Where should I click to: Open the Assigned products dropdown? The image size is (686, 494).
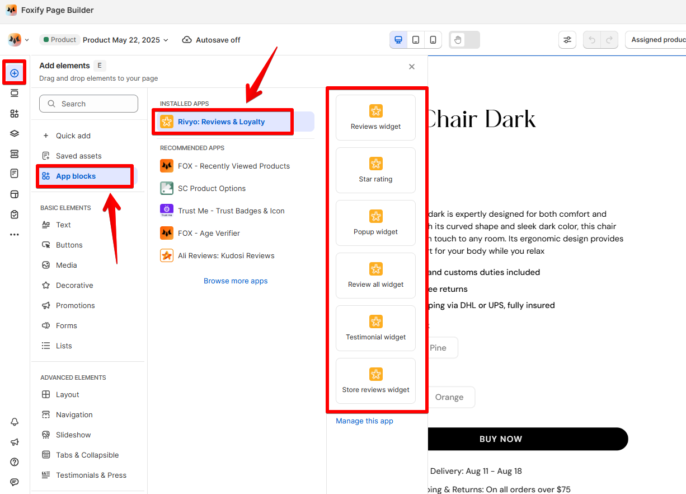[656, 40]
